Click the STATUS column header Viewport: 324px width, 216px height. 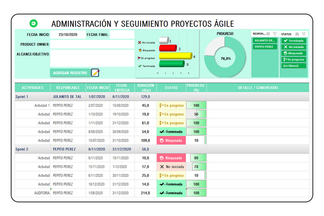click(x=171, y=87)
